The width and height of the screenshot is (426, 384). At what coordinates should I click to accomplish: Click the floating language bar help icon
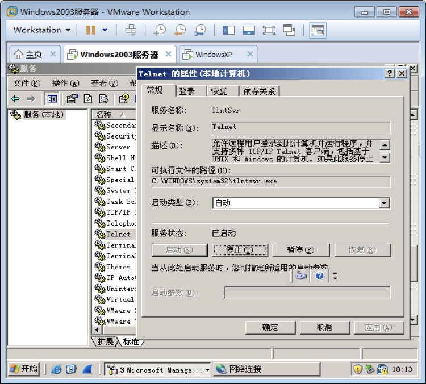[x=319, y=276]
